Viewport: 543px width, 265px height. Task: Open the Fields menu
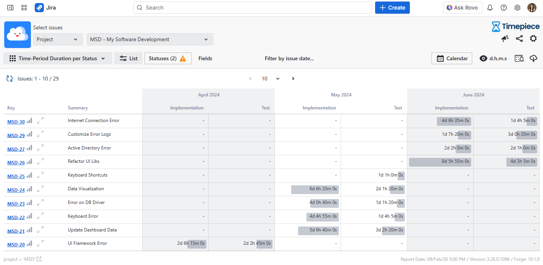pos(205,58)
